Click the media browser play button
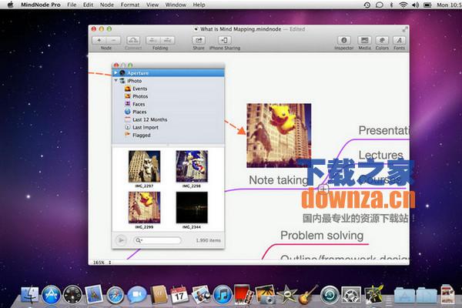This screenshot has height=308, width=462. coord(121,240)
